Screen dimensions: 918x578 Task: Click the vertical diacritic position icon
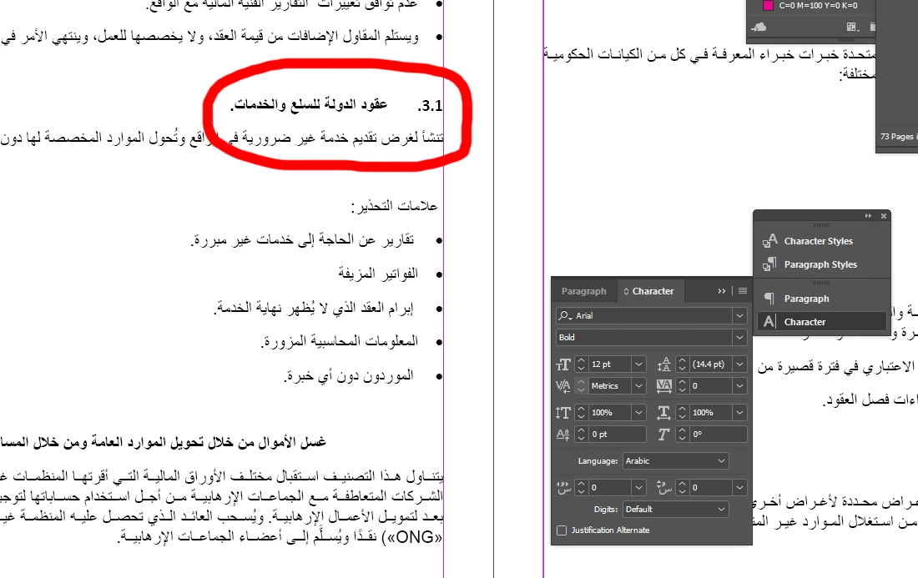pos(664,487)
